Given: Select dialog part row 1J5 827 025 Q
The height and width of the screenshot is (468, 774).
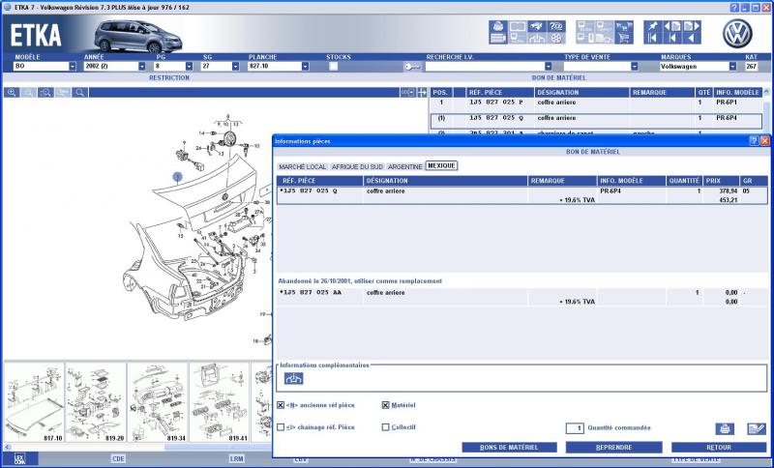Looking at the screenshot, I should pyautogui.click(x=521, y=195).
